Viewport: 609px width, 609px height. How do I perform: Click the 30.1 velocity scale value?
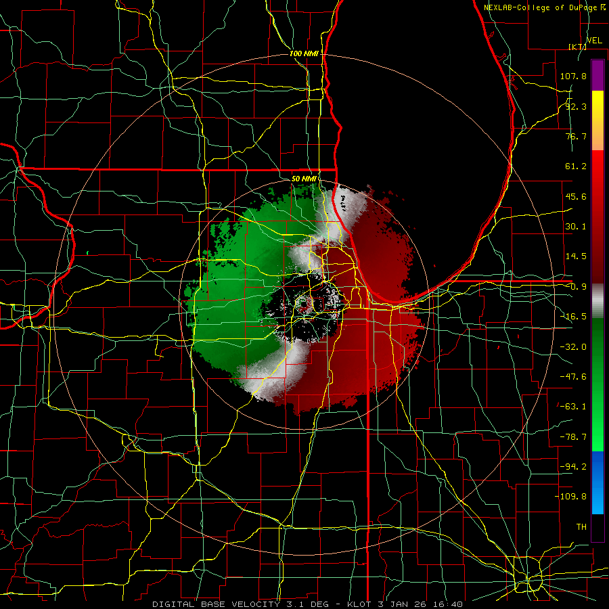[576, 227]
